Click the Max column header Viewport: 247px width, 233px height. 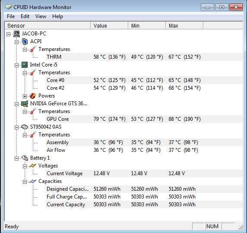coord(185,25)
